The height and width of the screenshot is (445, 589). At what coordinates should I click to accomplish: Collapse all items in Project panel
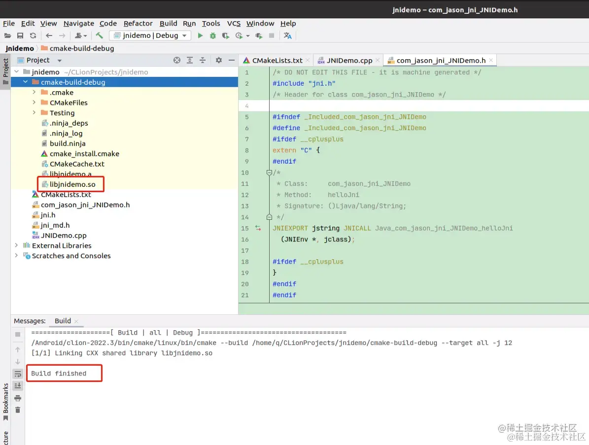(203, 60)
